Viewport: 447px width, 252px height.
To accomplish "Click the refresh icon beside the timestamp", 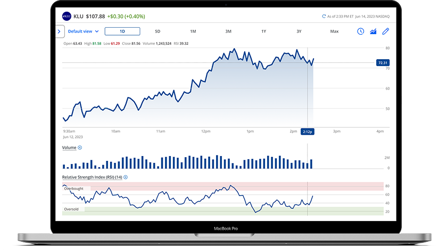I will 324,17.
